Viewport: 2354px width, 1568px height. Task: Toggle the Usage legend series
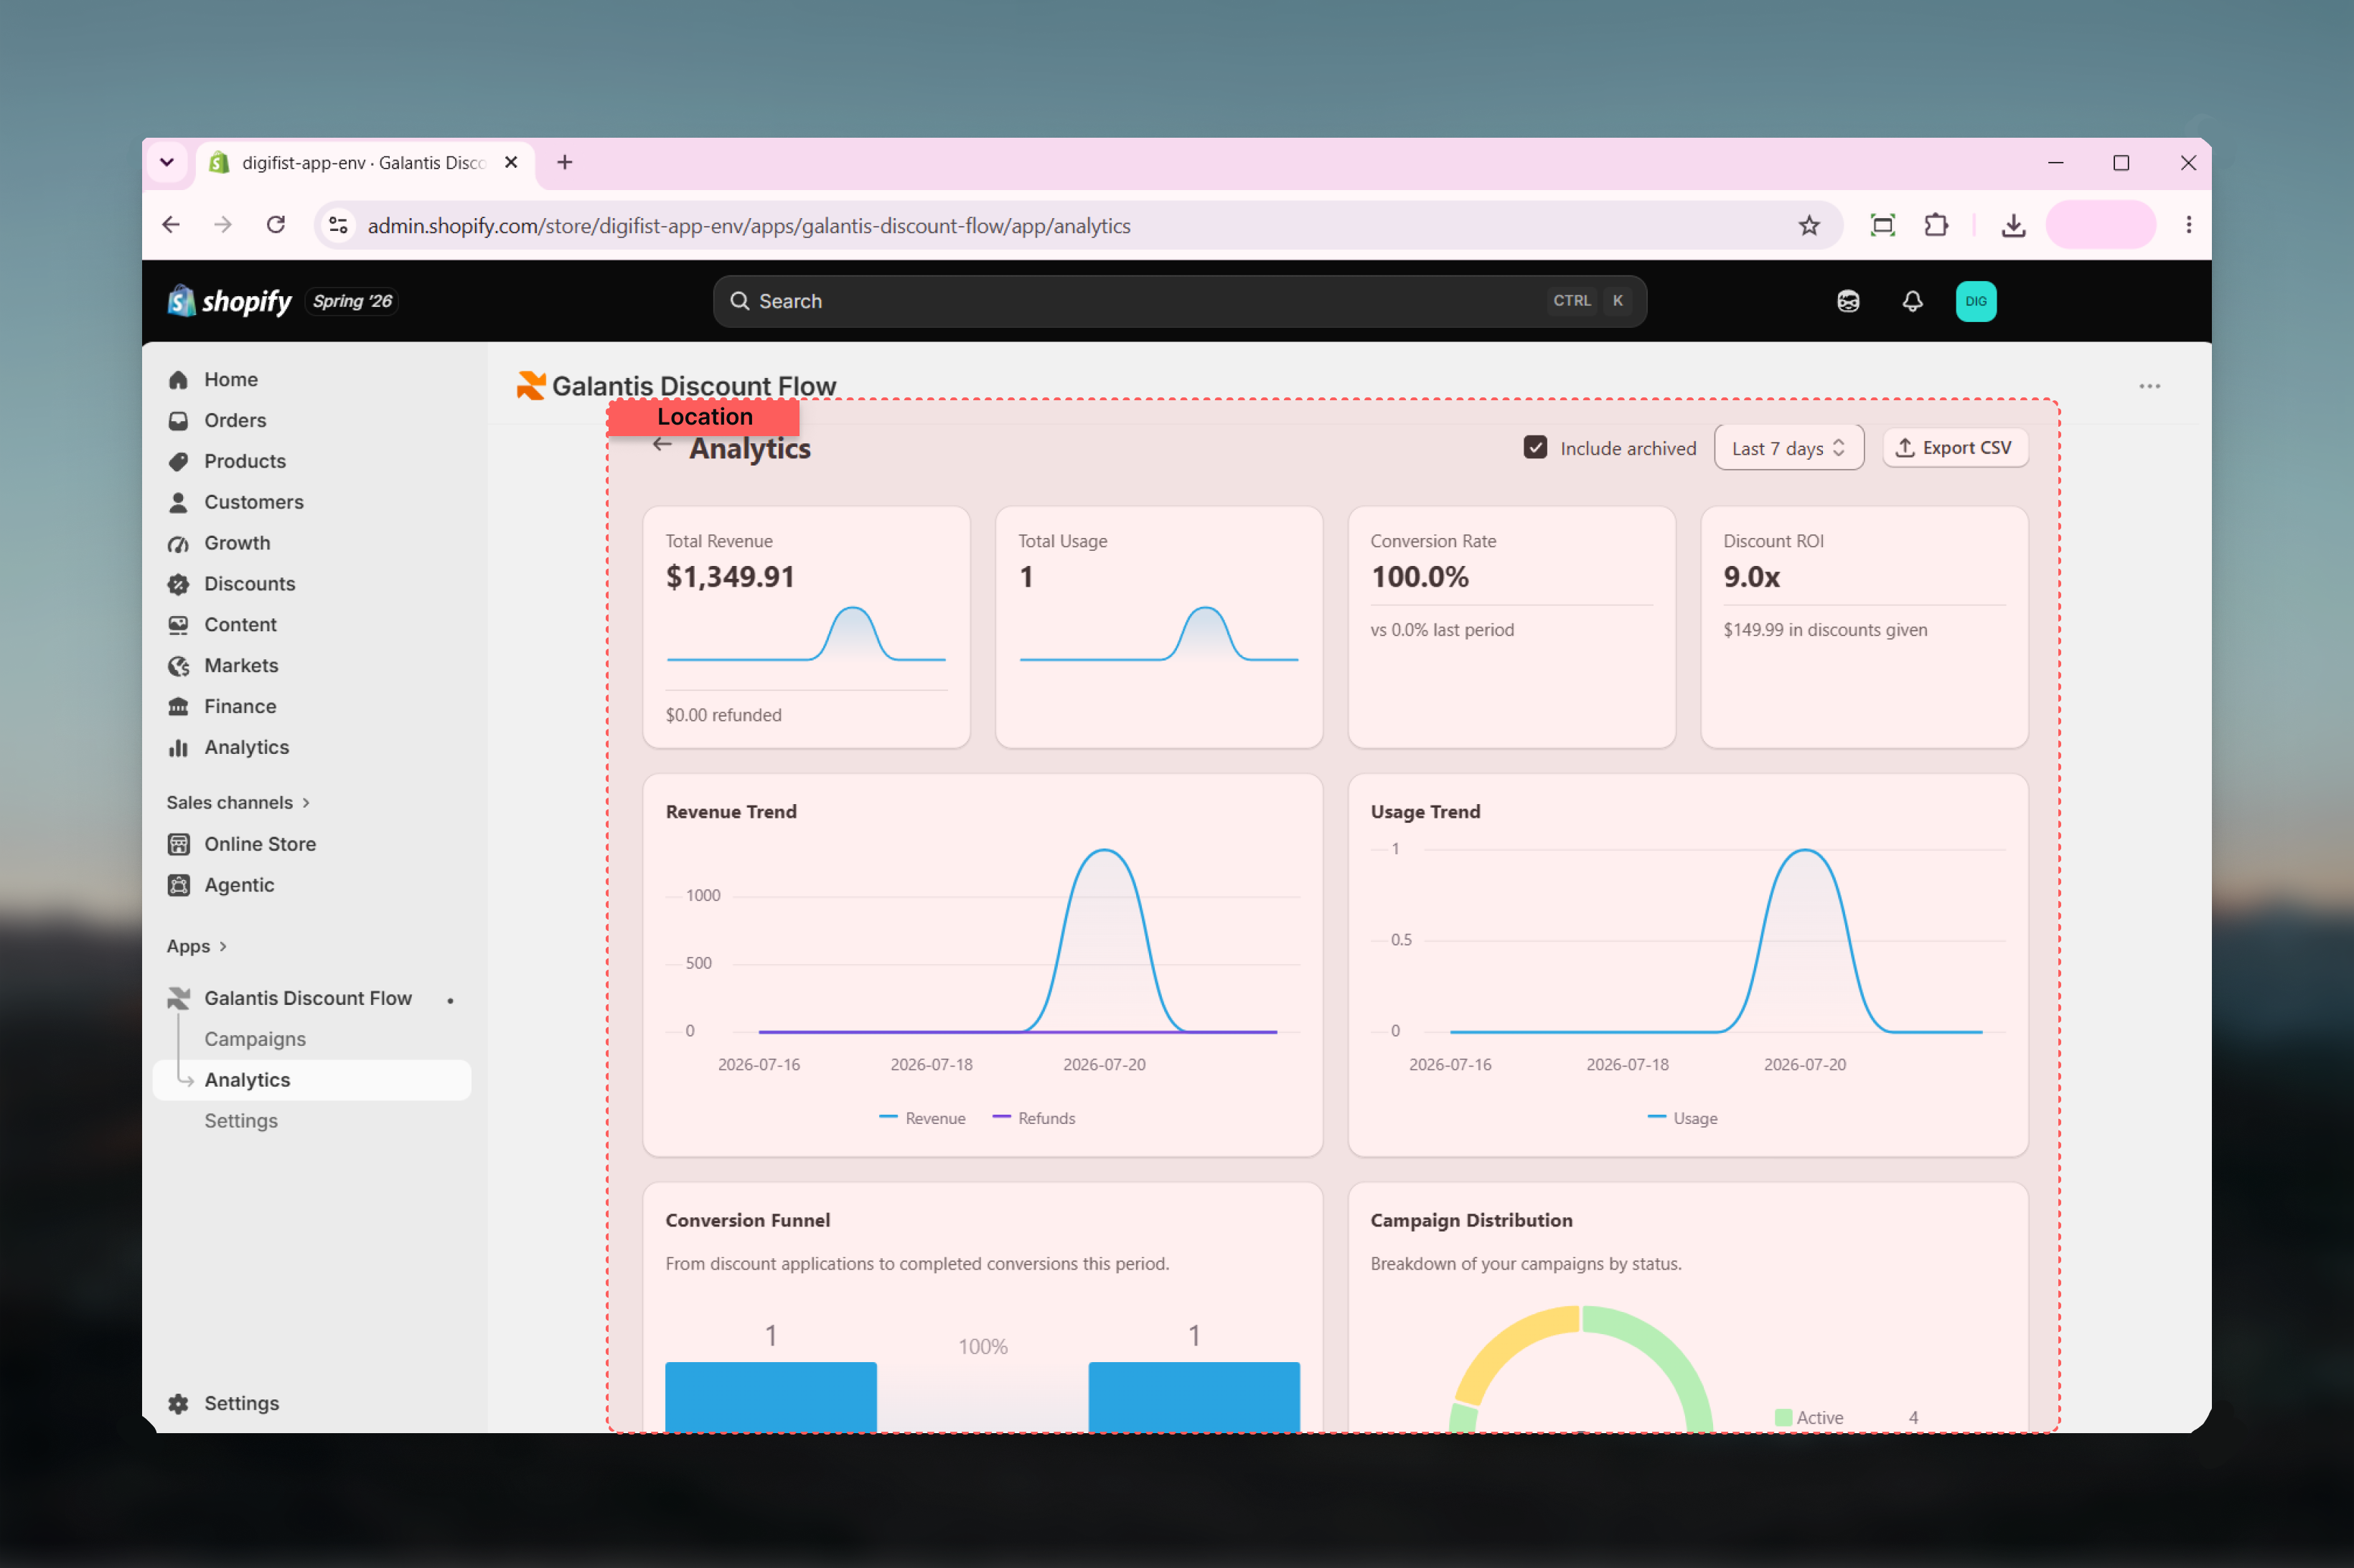[1682, 1118]
